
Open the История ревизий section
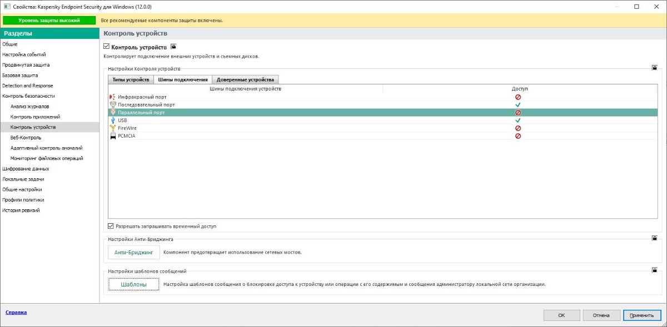pyautogui.click(x=21, y=210)
